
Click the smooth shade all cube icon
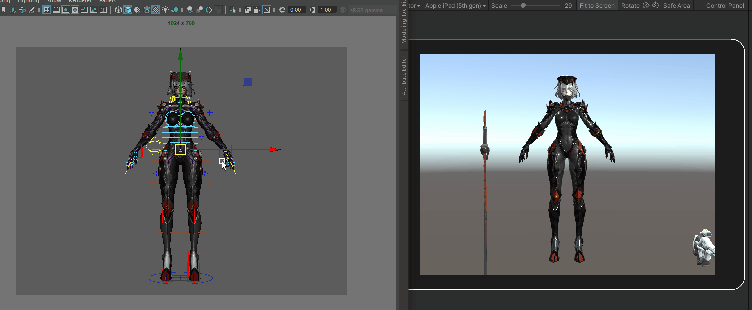click(128, 10)
